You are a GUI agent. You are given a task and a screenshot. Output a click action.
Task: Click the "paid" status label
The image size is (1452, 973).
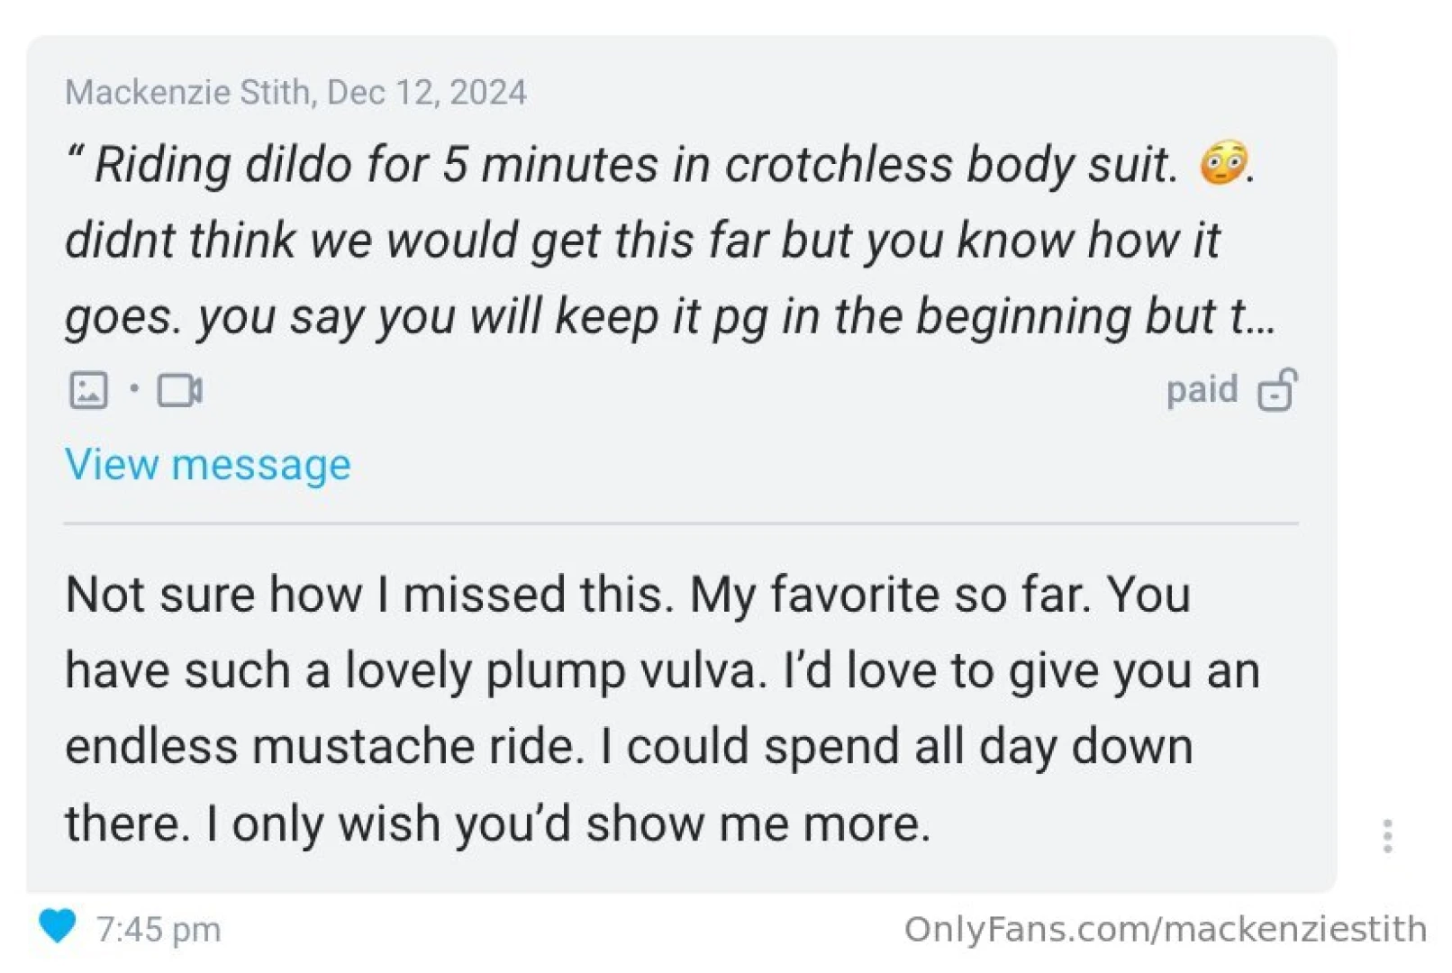coord(1202,390)
